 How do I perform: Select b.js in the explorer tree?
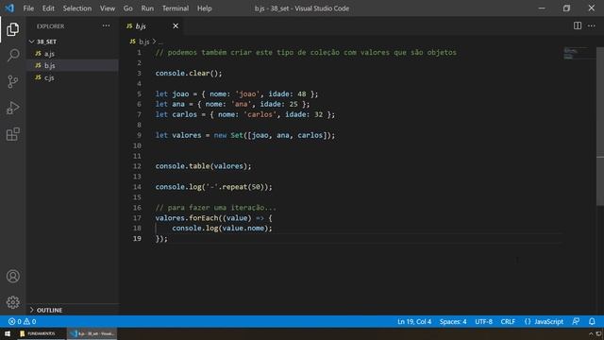click(73, 65)
